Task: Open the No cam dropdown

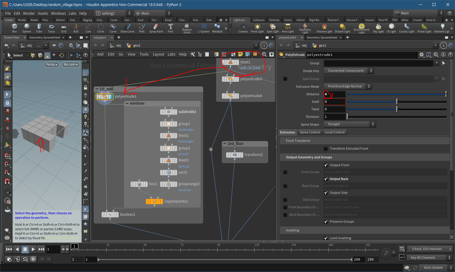Action: (x=71, y=65)
